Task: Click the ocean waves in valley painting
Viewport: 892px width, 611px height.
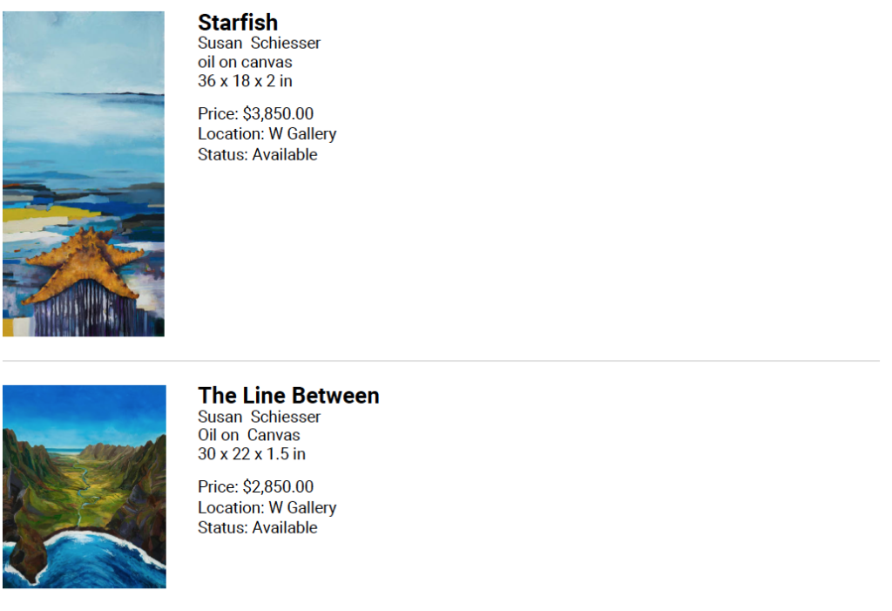Action: pyautogui.click(x=85, y=558)
